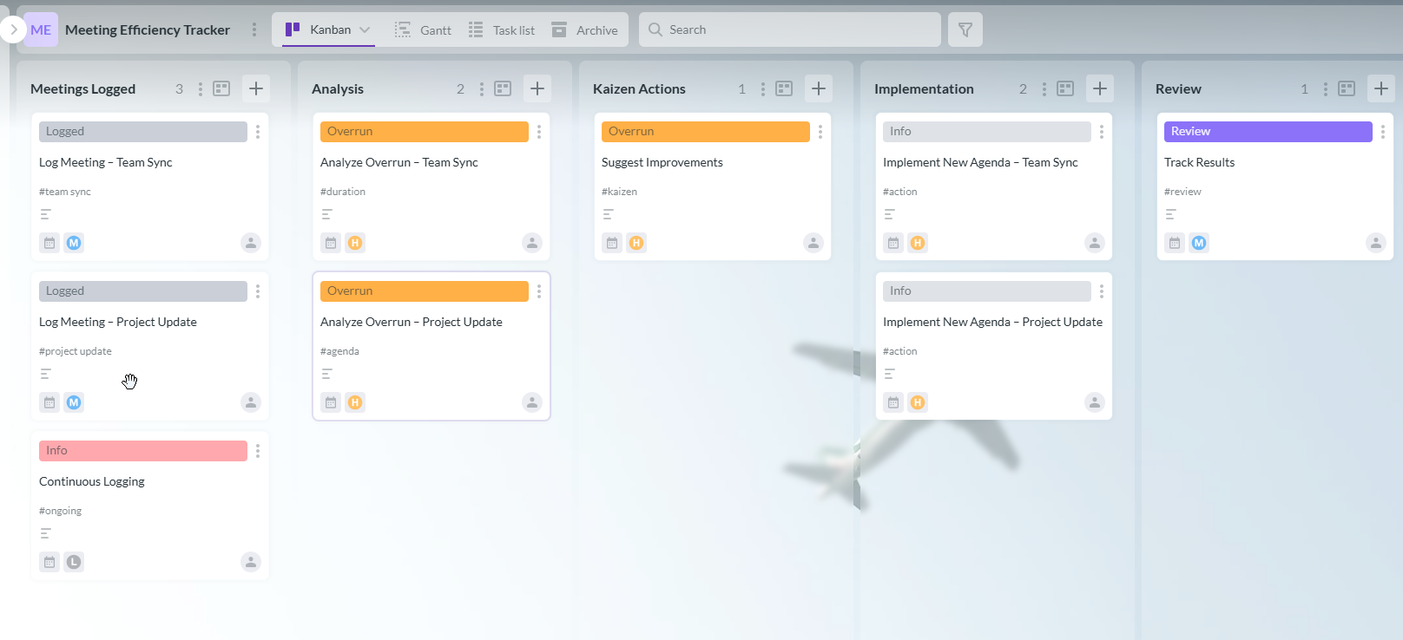Add a card to Implementation column
Image resolution: width=1403 pixels, height=640 pixels.
(x=1100, y=88)
